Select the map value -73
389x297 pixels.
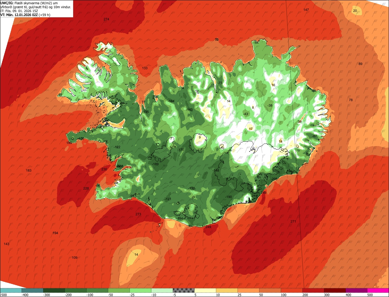220,83
